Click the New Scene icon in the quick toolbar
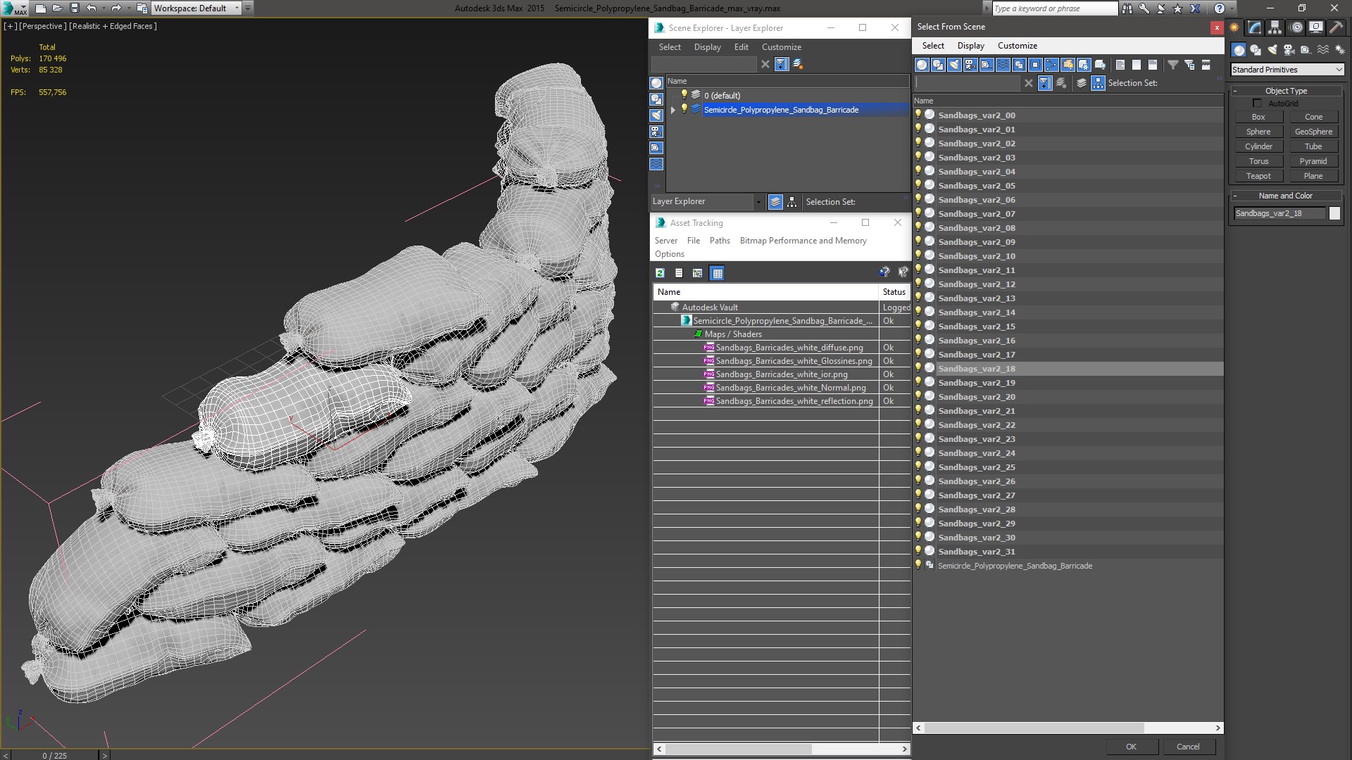The width and height of the screenshot is (1352, 760). [x=40, y=8]
